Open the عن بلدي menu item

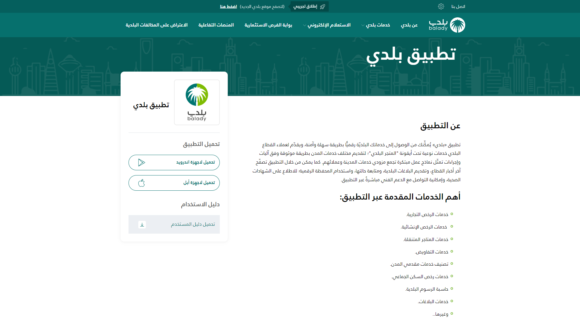(x=409, y=25)
